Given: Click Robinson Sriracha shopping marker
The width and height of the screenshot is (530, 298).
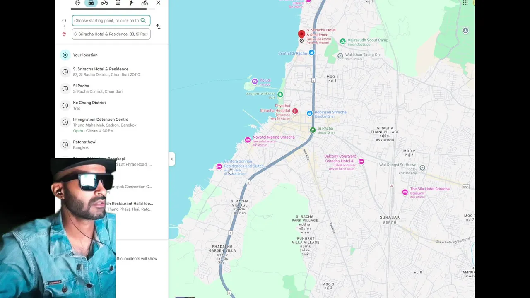Looking at the screenshot, I should [309, 113].
